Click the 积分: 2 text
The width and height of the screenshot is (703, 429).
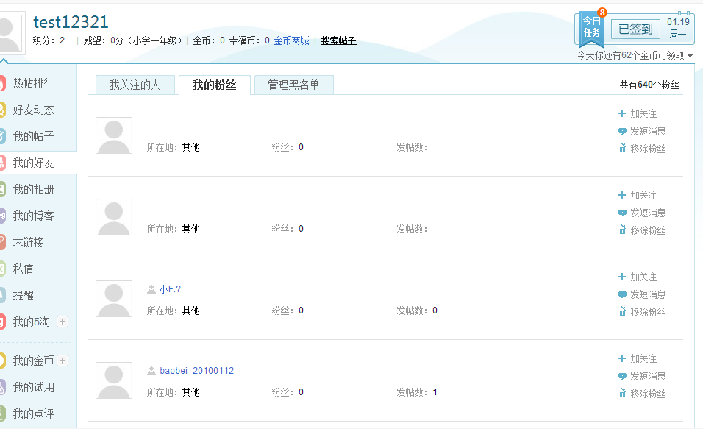[x=49, y=40]
